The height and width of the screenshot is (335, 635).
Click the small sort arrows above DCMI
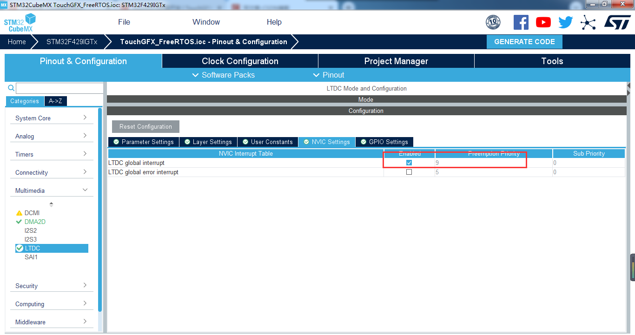(51, 204)
